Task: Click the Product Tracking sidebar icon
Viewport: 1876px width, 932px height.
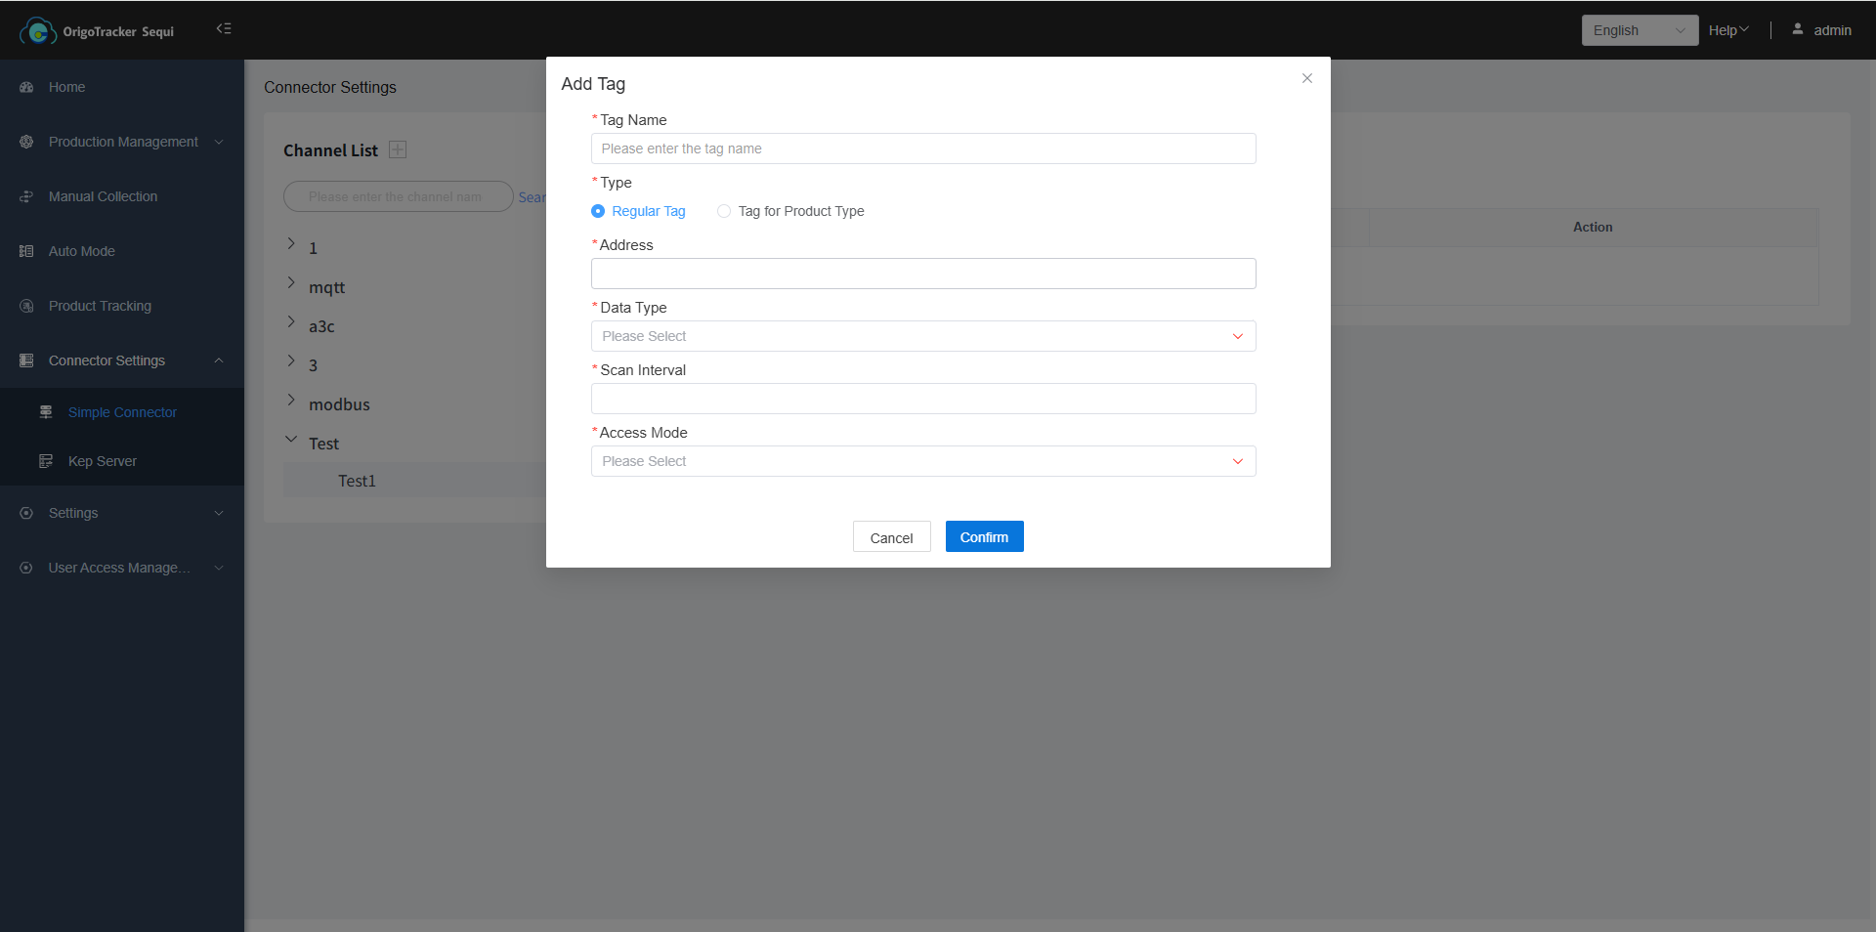Action: point(26,306)
